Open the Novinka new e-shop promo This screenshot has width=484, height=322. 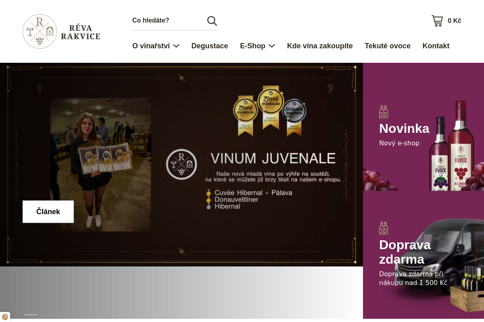(404, 129)
